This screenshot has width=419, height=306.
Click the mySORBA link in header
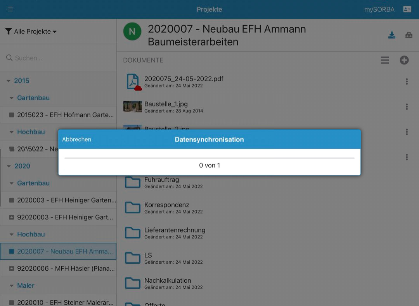(379, 9)
